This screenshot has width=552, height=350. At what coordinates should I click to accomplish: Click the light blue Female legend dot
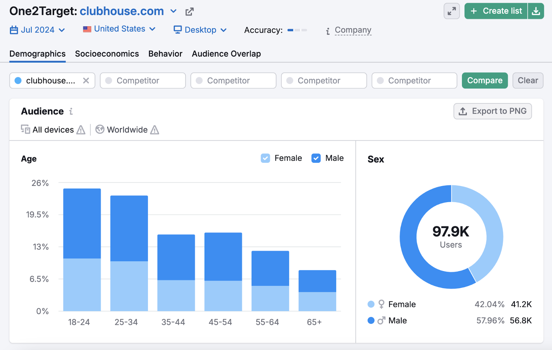[371, 304]
